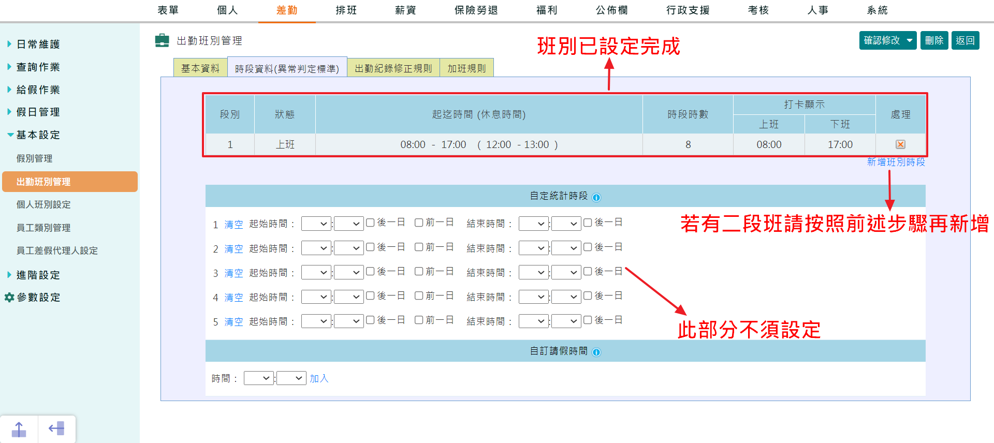Screen dimensions: 994x443
Task: Open the 人事 top menu
Action: [818, 10]
